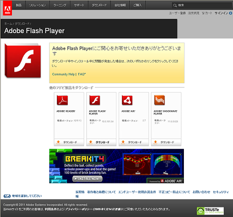Click the 不正コピー防止について footer link
This screenshot has width=233, height=217.
click(x=174, y=192)
